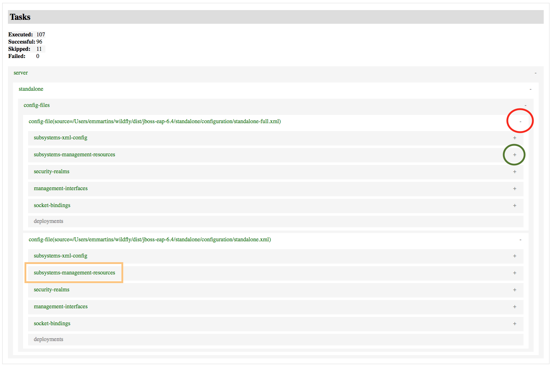Click subsystems-management-resources label under standalone-full.xml
Viewport: 552px width, 367px height.
click(75, 155)
